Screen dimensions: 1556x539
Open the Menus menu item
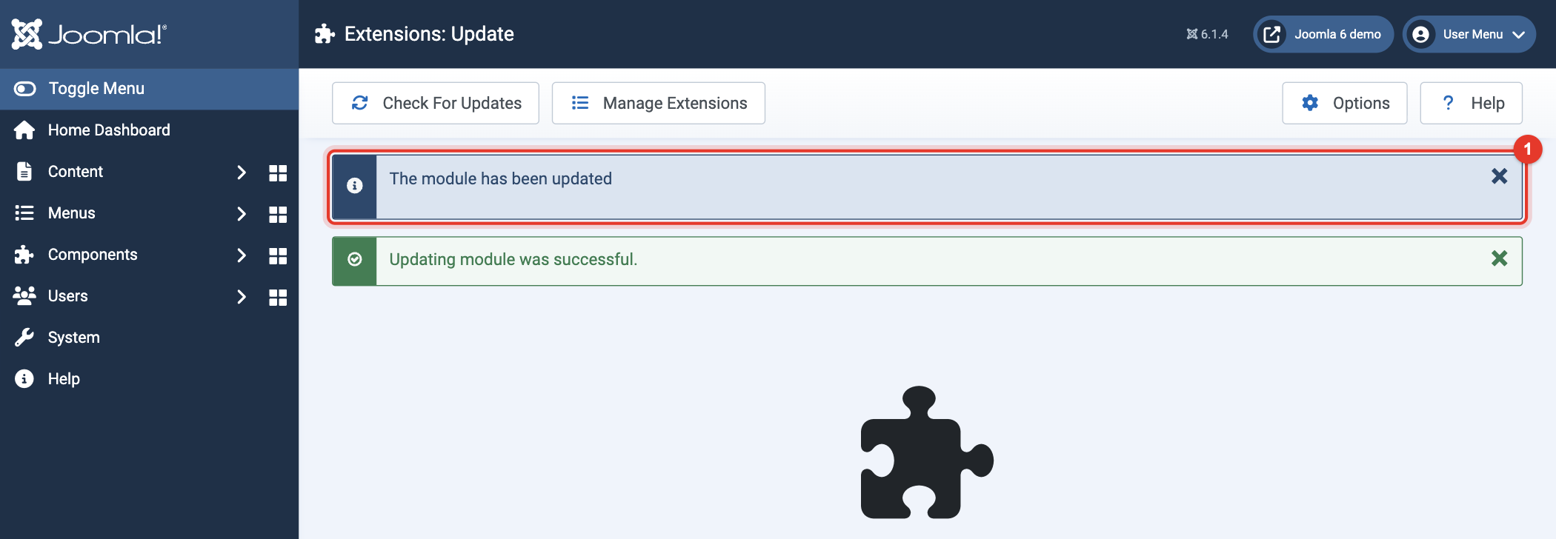72,213
